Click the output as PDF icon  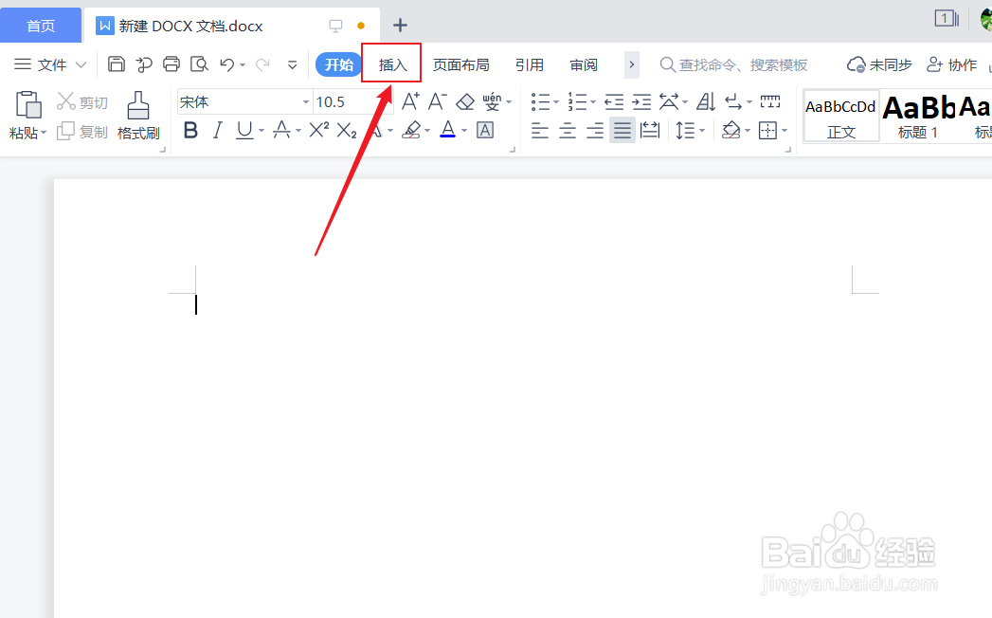pos(144,64)
